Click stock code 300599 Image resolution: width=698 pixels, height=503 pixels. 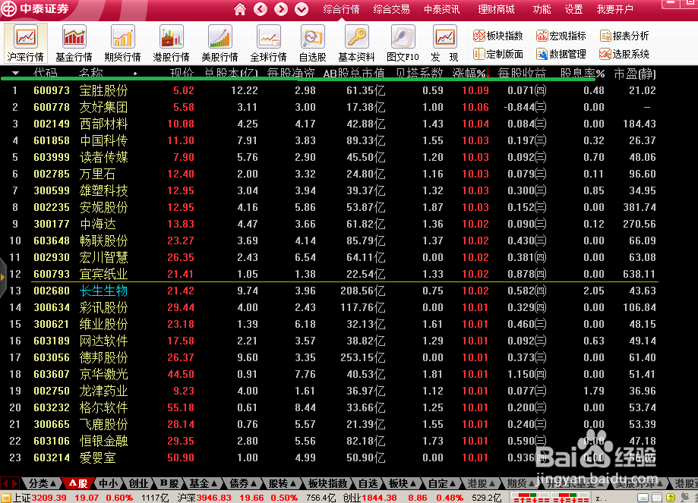click(52, 190)
